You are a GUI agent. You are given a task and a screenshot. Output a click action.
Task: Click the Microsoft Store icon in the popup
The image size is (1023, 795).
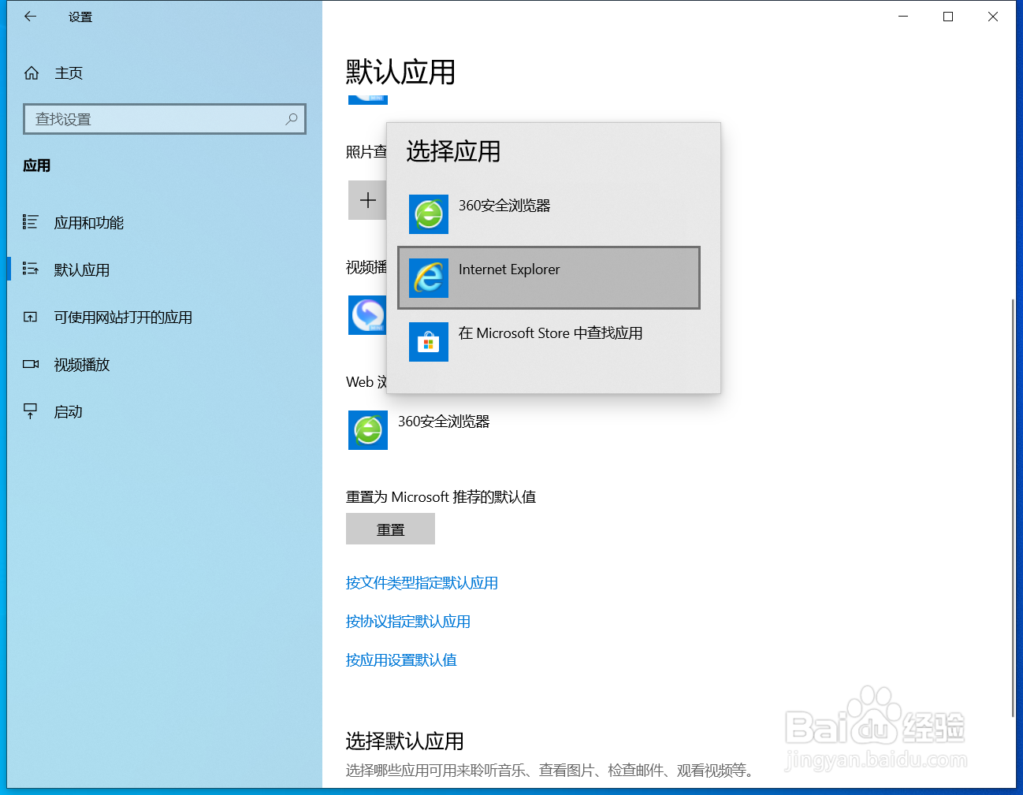pos(428,342)
